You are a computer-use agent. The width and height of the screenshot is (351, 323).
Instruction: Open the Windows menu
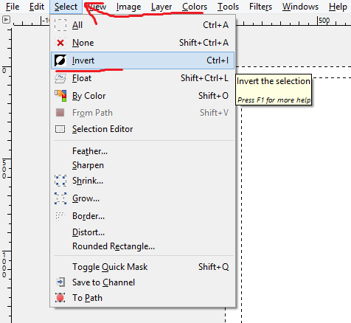[x=300, y=7]
